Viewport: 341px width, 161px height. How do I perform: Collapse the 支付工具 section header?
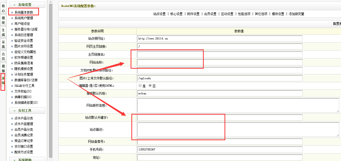point(27,110)
